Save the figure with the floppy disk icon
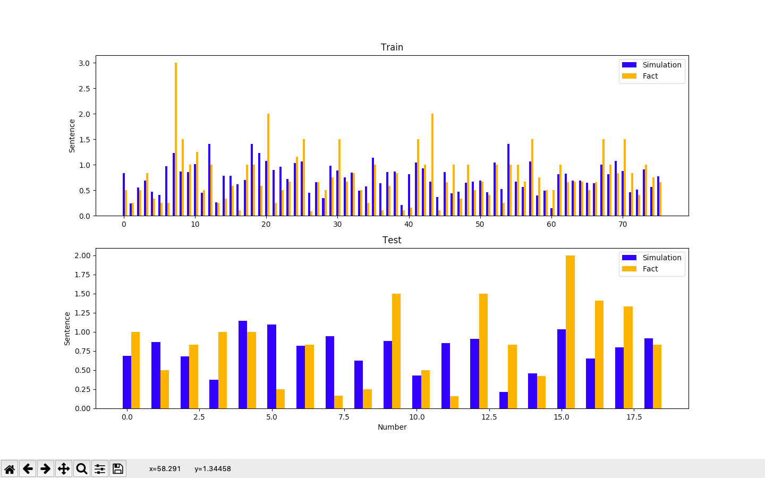Screen dimensions: 765x478 click(x=118, y=468)
